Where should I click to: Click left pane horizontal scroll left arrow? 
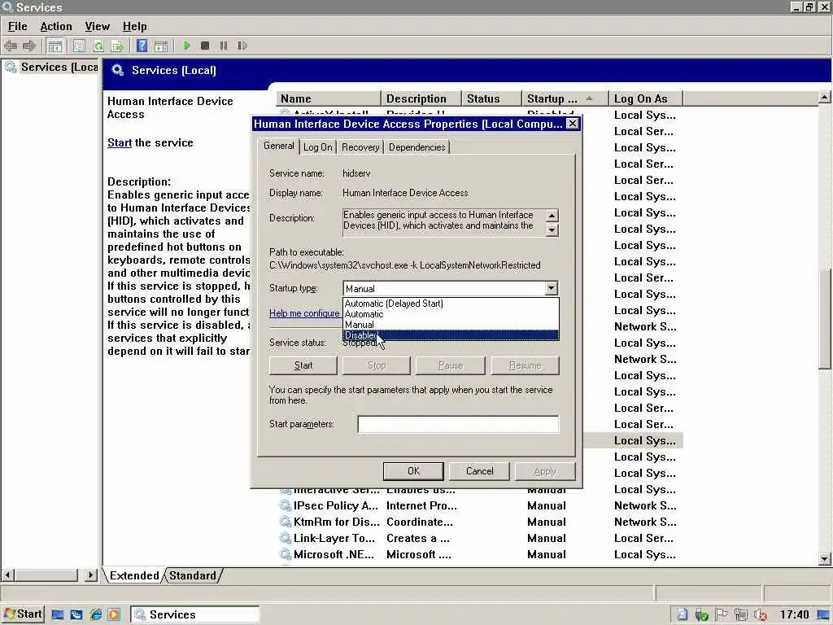(8, 575)
